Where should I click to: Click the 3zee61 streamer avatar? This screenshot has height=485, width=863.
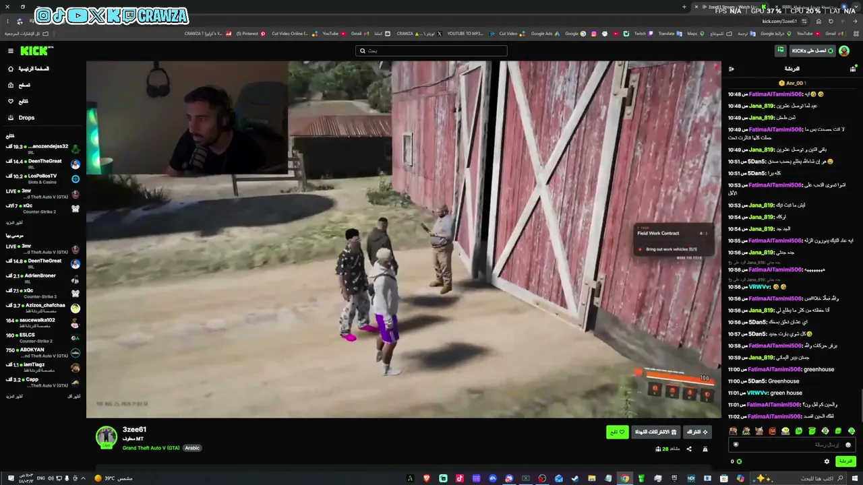(106, 437)
